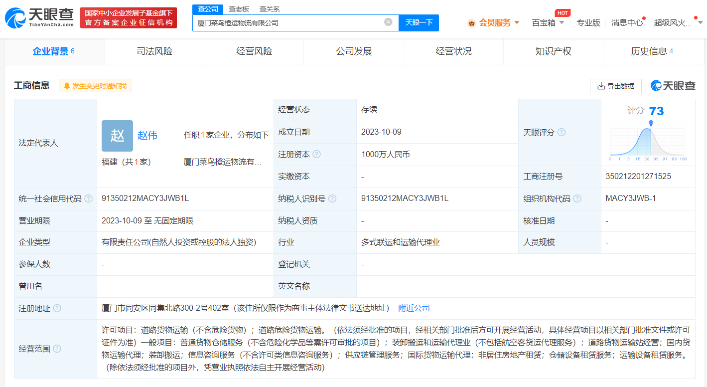Open help icon next to 经营范围
This screenshot has width=707, height=387.
click(x=57, y=349)
